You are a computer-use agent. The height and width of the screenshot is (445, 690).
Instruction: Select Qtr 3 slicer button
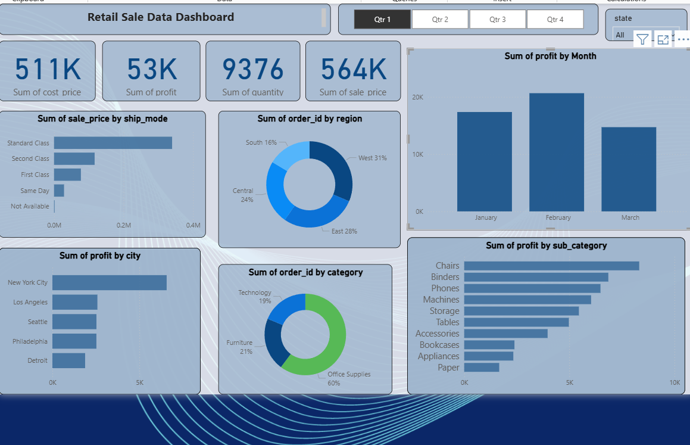pos(498,20)
